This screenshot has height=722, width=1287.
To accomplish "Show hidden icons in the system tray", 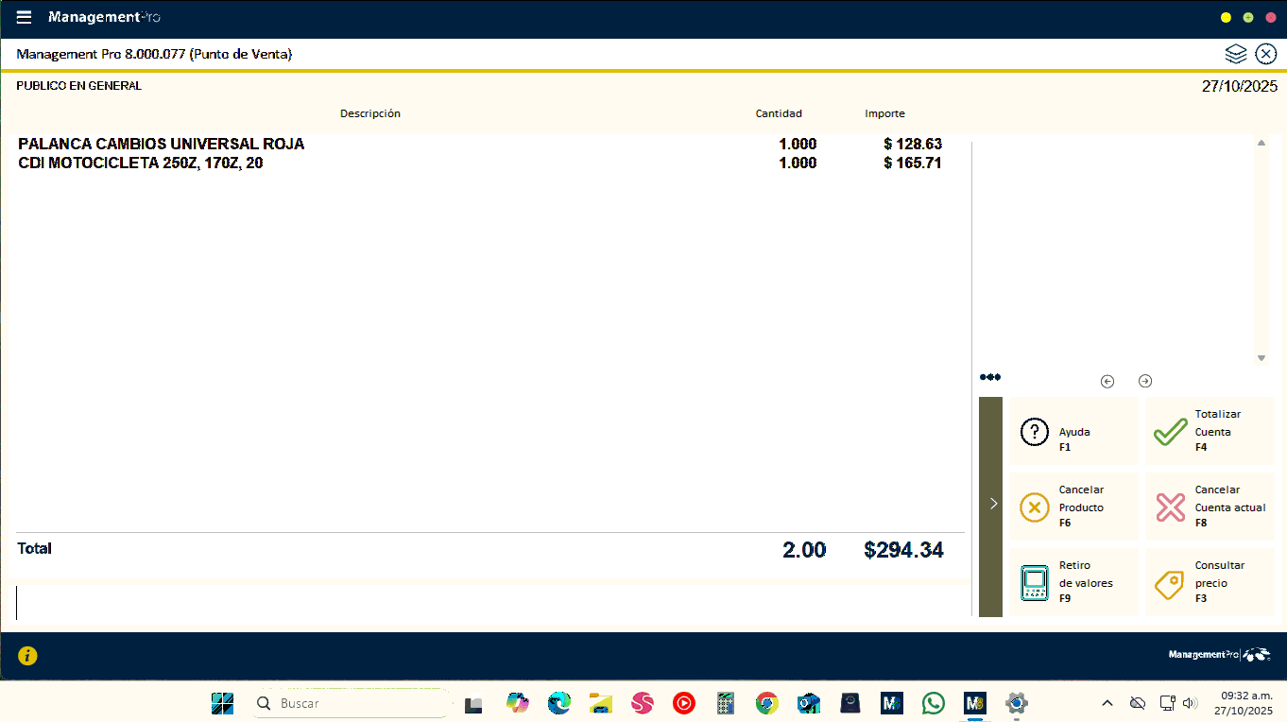I will pos(1107,703).
